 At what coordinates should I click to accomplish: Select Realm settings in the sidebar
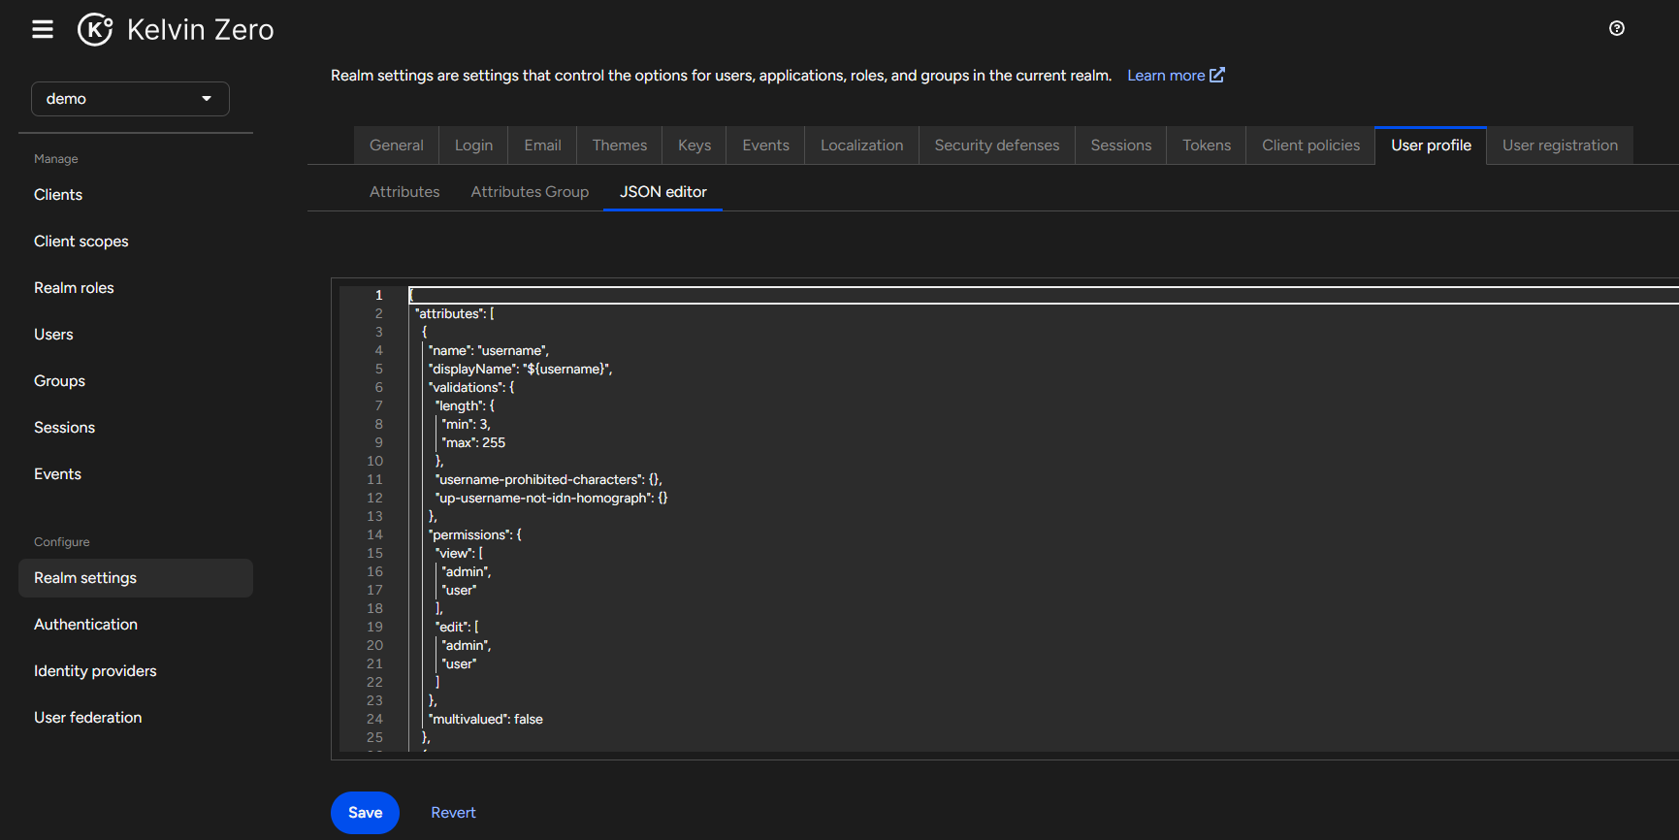coord(136,578)
